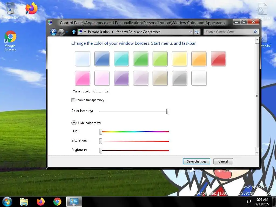Click the Forward navigation arrow

[61, 32]
